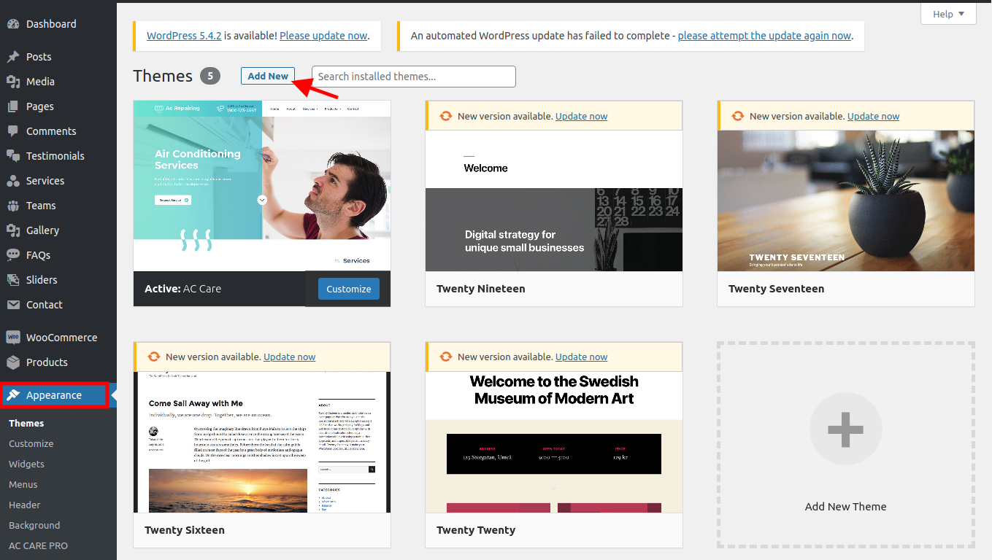Click the plus icon for Add New Theme
Screen dimensions: 992x560
846,429
